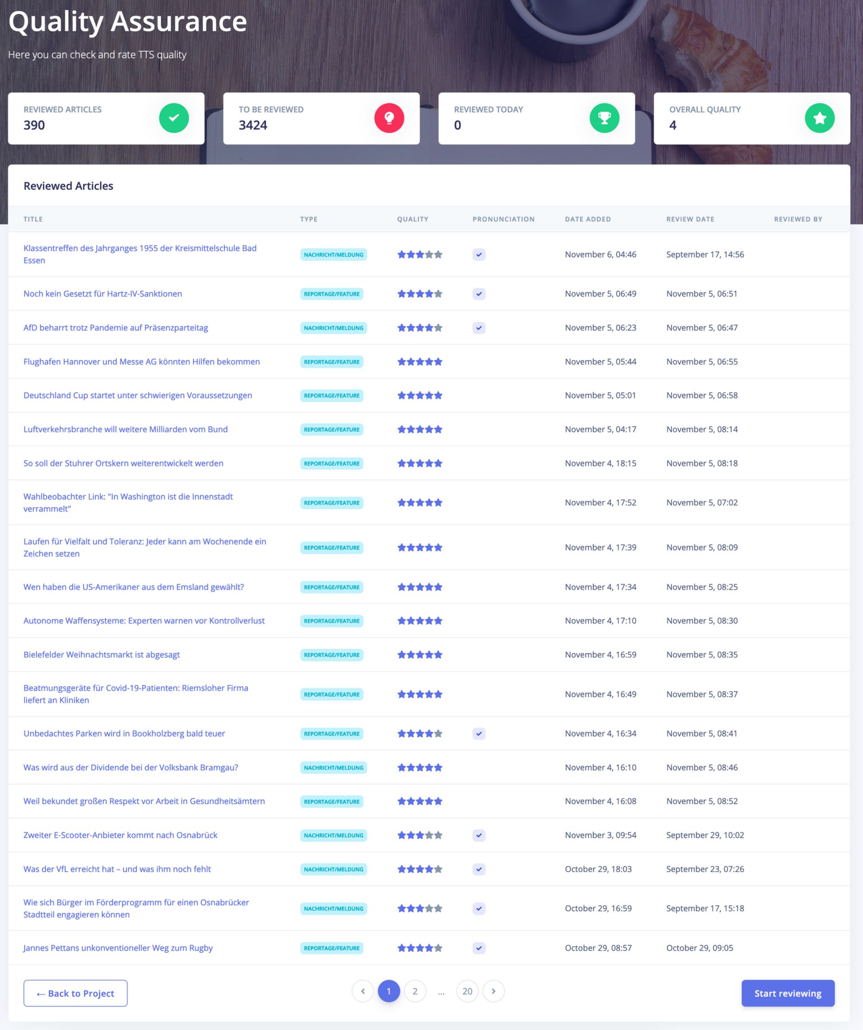Click star rating for Bielefelder Weihnachtsmarkt article
The height and width of the screenshot is (1030, 863).
pyautogui.click(x=420, y=655)
